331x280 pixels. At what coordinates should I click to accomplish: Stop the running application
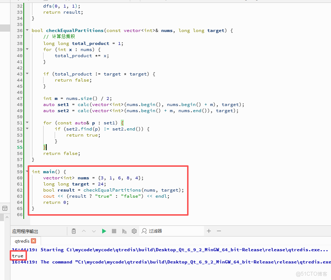click(x=114, y=231)
